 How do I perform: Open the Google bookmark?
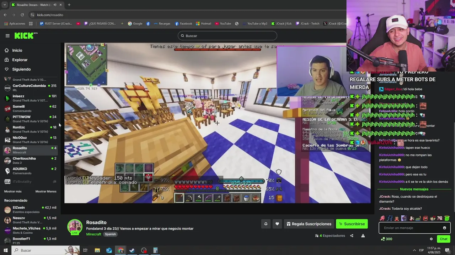(135, 24)
